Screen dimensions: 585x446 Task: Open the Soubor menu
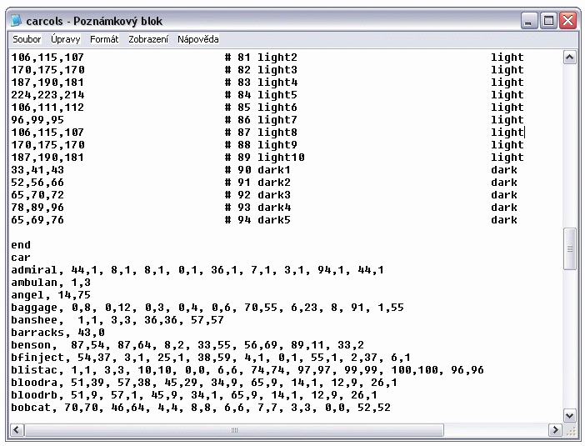[x=27, y=39]
